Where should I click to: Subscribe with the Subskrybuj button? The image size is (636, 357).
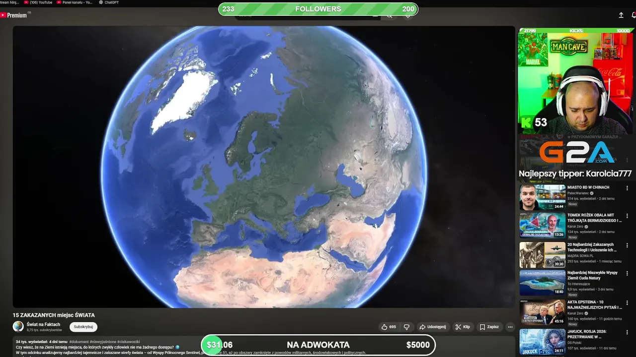[x=83, y=327]
